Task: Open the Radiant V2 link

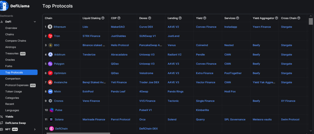Action: [x=175, y=55]
